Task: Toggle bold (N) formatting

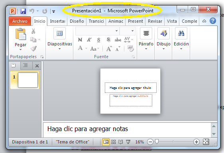Action: 80,40
